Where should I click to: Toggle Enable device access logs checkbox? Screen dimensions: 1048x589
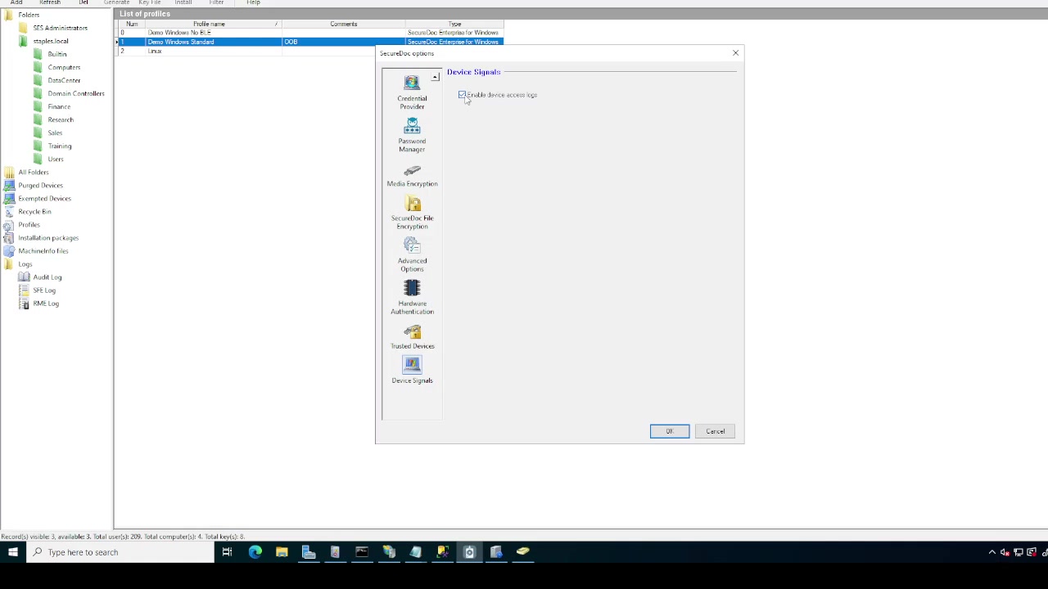tap(463, 95)
